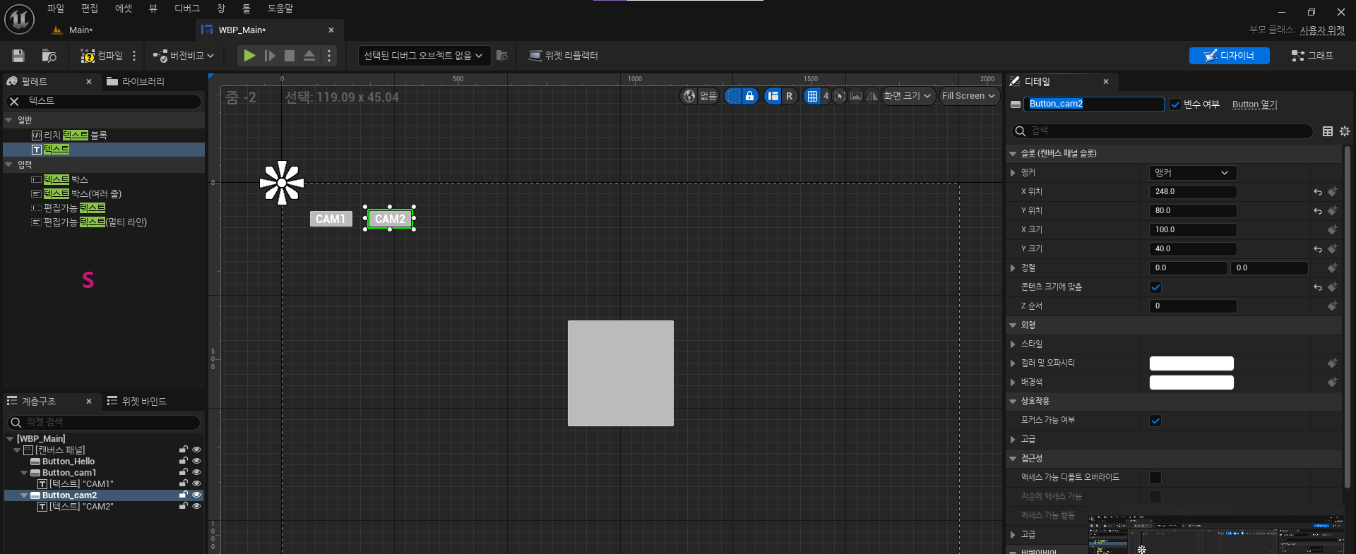This screenshot has width=1356, height=554.
Task: Click the eject button in play controls
Action: (x=309, y=56)
